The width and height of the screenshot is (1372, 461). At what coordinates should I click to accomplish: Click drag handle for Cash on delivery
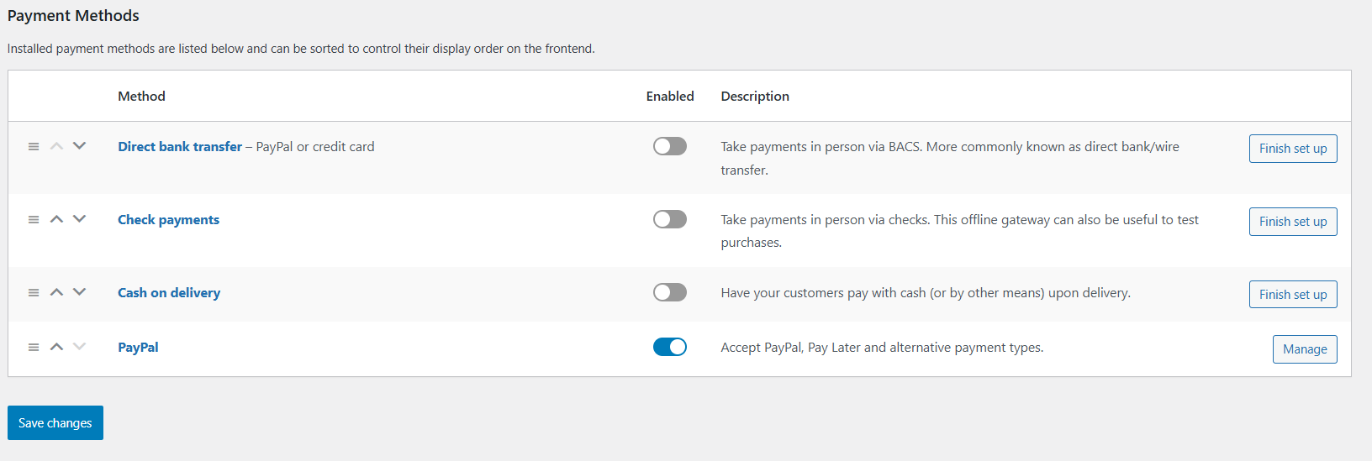(x=34, y=292)
